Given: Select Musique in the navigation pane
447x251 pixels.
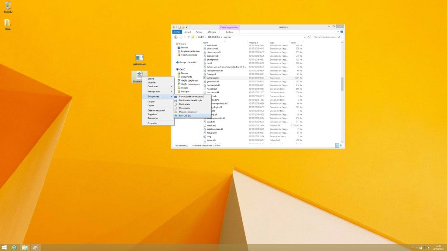Looking at the screenshot, I should point(185,92).
